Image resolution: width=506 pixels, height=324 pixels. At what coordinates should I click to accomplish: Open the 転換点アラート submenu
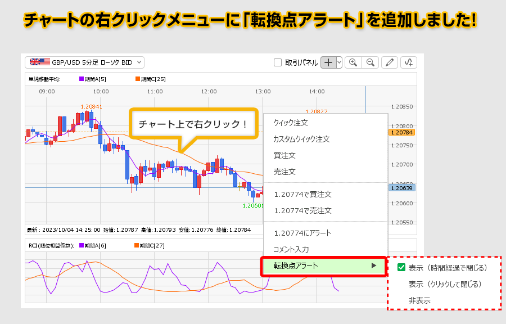point(324,266)
